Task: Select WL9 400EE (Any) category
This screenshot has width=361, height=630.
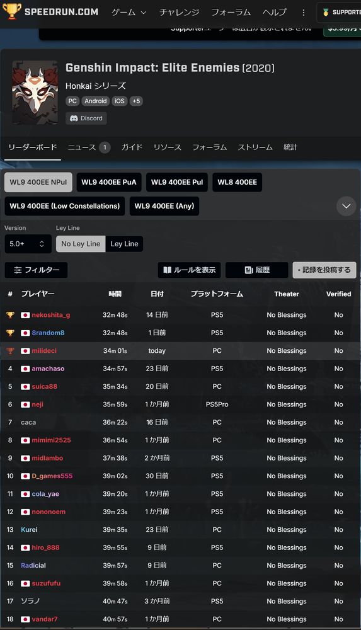Action: [x=164, y=206]
